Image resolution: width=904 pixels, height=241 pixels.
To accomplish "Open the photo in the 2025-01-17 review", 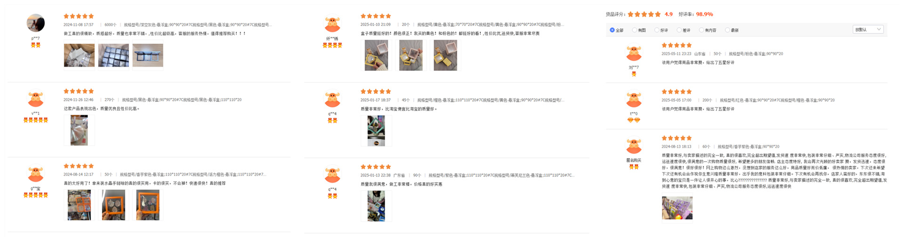I will [x=376, y=131].
